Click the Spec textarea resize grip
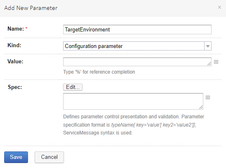The width and height of the screenshot is (226, 168). click(201, 107)
